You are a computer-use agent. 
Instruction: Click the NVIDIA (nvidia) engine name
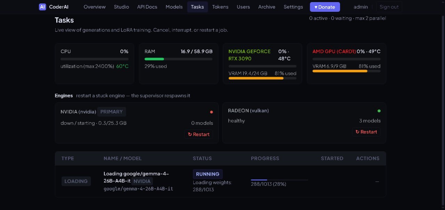(78, 112)
